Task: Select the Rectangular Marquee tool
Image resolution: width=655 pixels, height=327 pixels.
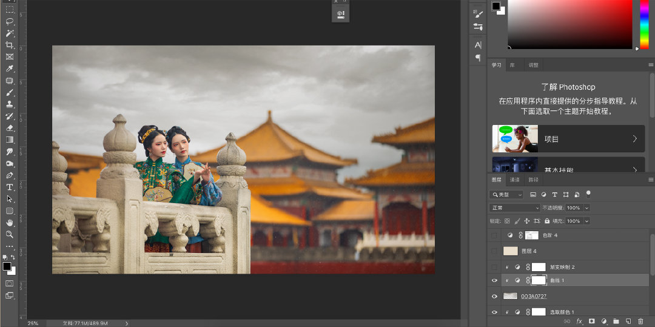Action: (9, 10)
